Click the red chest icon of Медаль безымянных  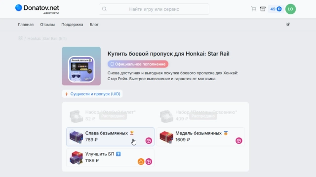166,137
